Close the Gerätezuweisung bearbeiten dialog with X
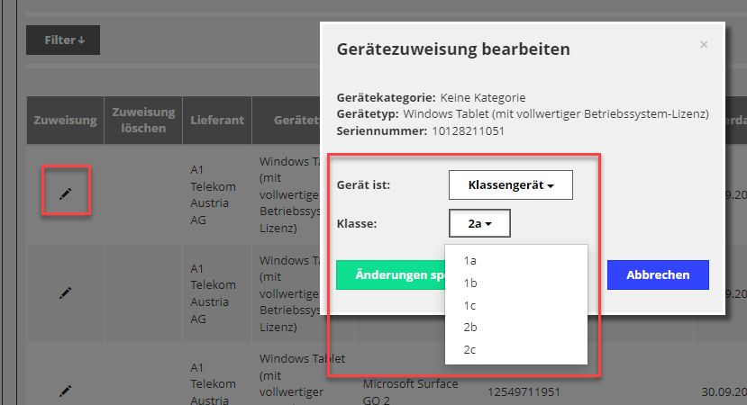 [x=704, y=44]
